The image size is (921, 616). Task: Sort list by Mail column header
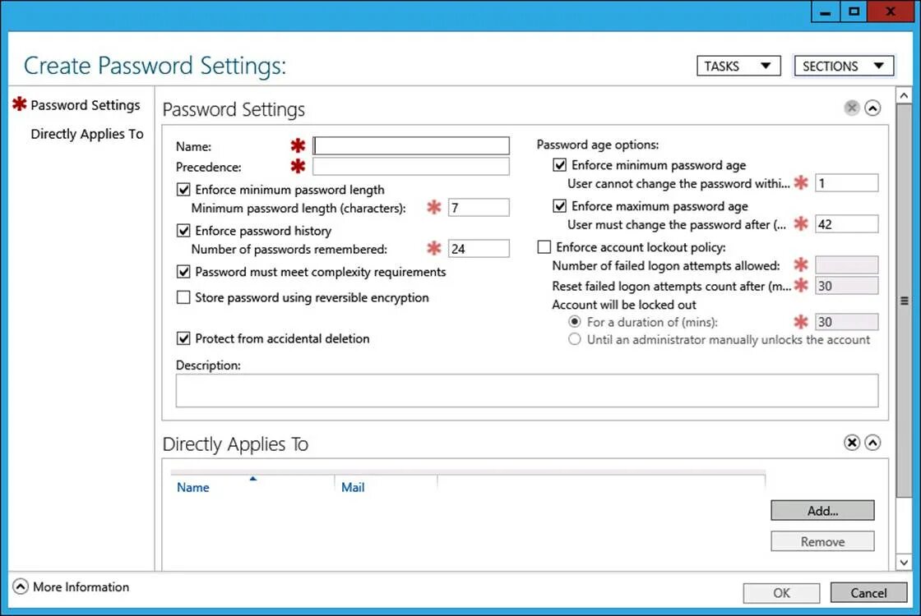(x=353, y=488)
